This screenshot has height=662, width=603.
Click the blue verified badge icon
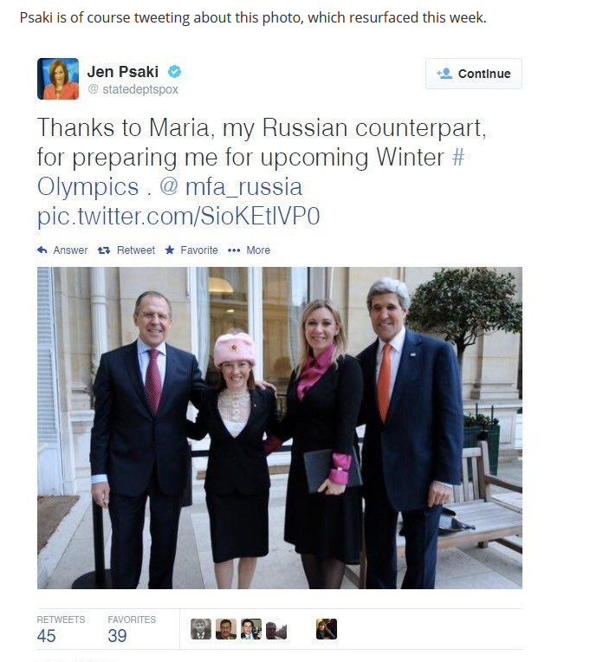tap(174, 71)
